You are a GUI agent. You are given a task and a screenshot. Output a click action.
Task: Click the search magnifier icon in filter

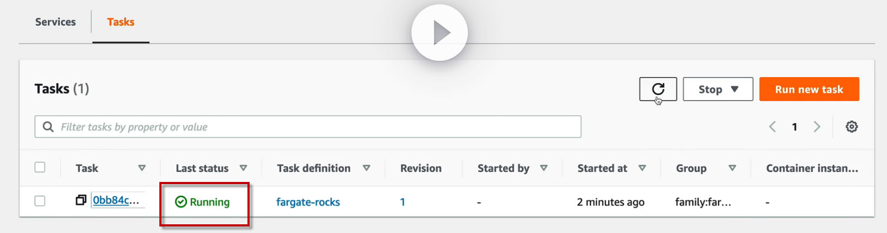(x=48, y=127)
